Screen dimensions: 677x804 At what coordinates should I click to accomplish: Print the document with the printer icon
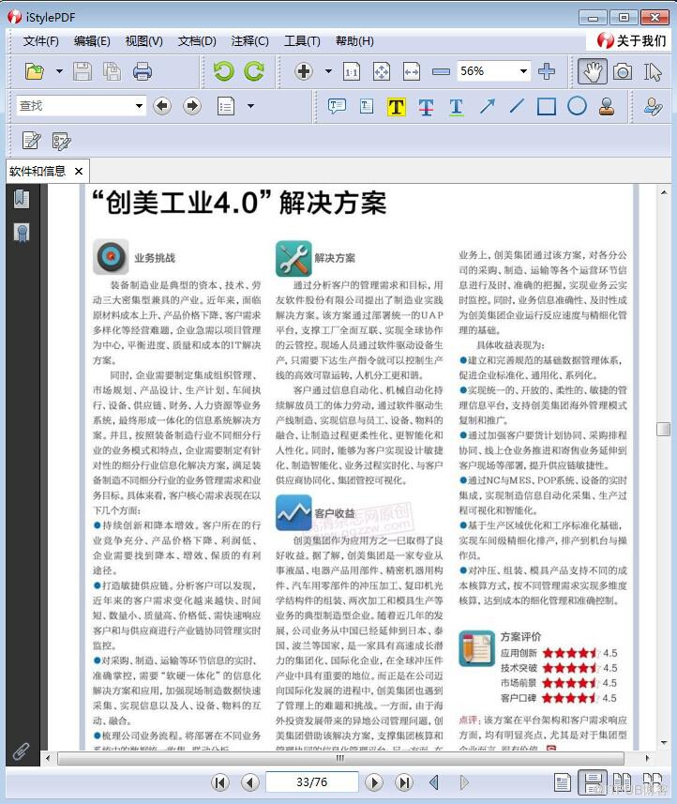[142, 71]
